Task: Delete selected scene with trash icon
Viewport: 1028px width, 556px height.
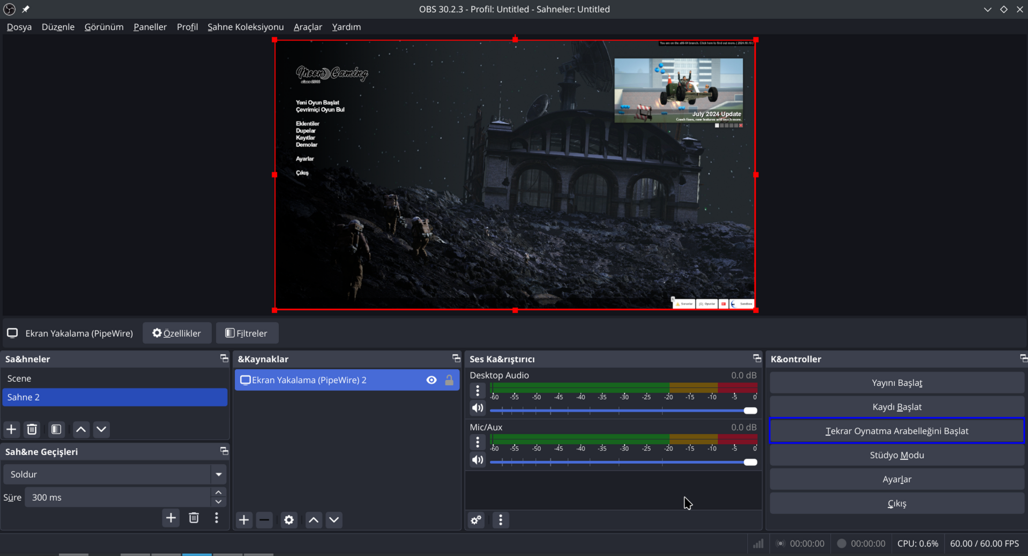Action: tap(32, 429)
